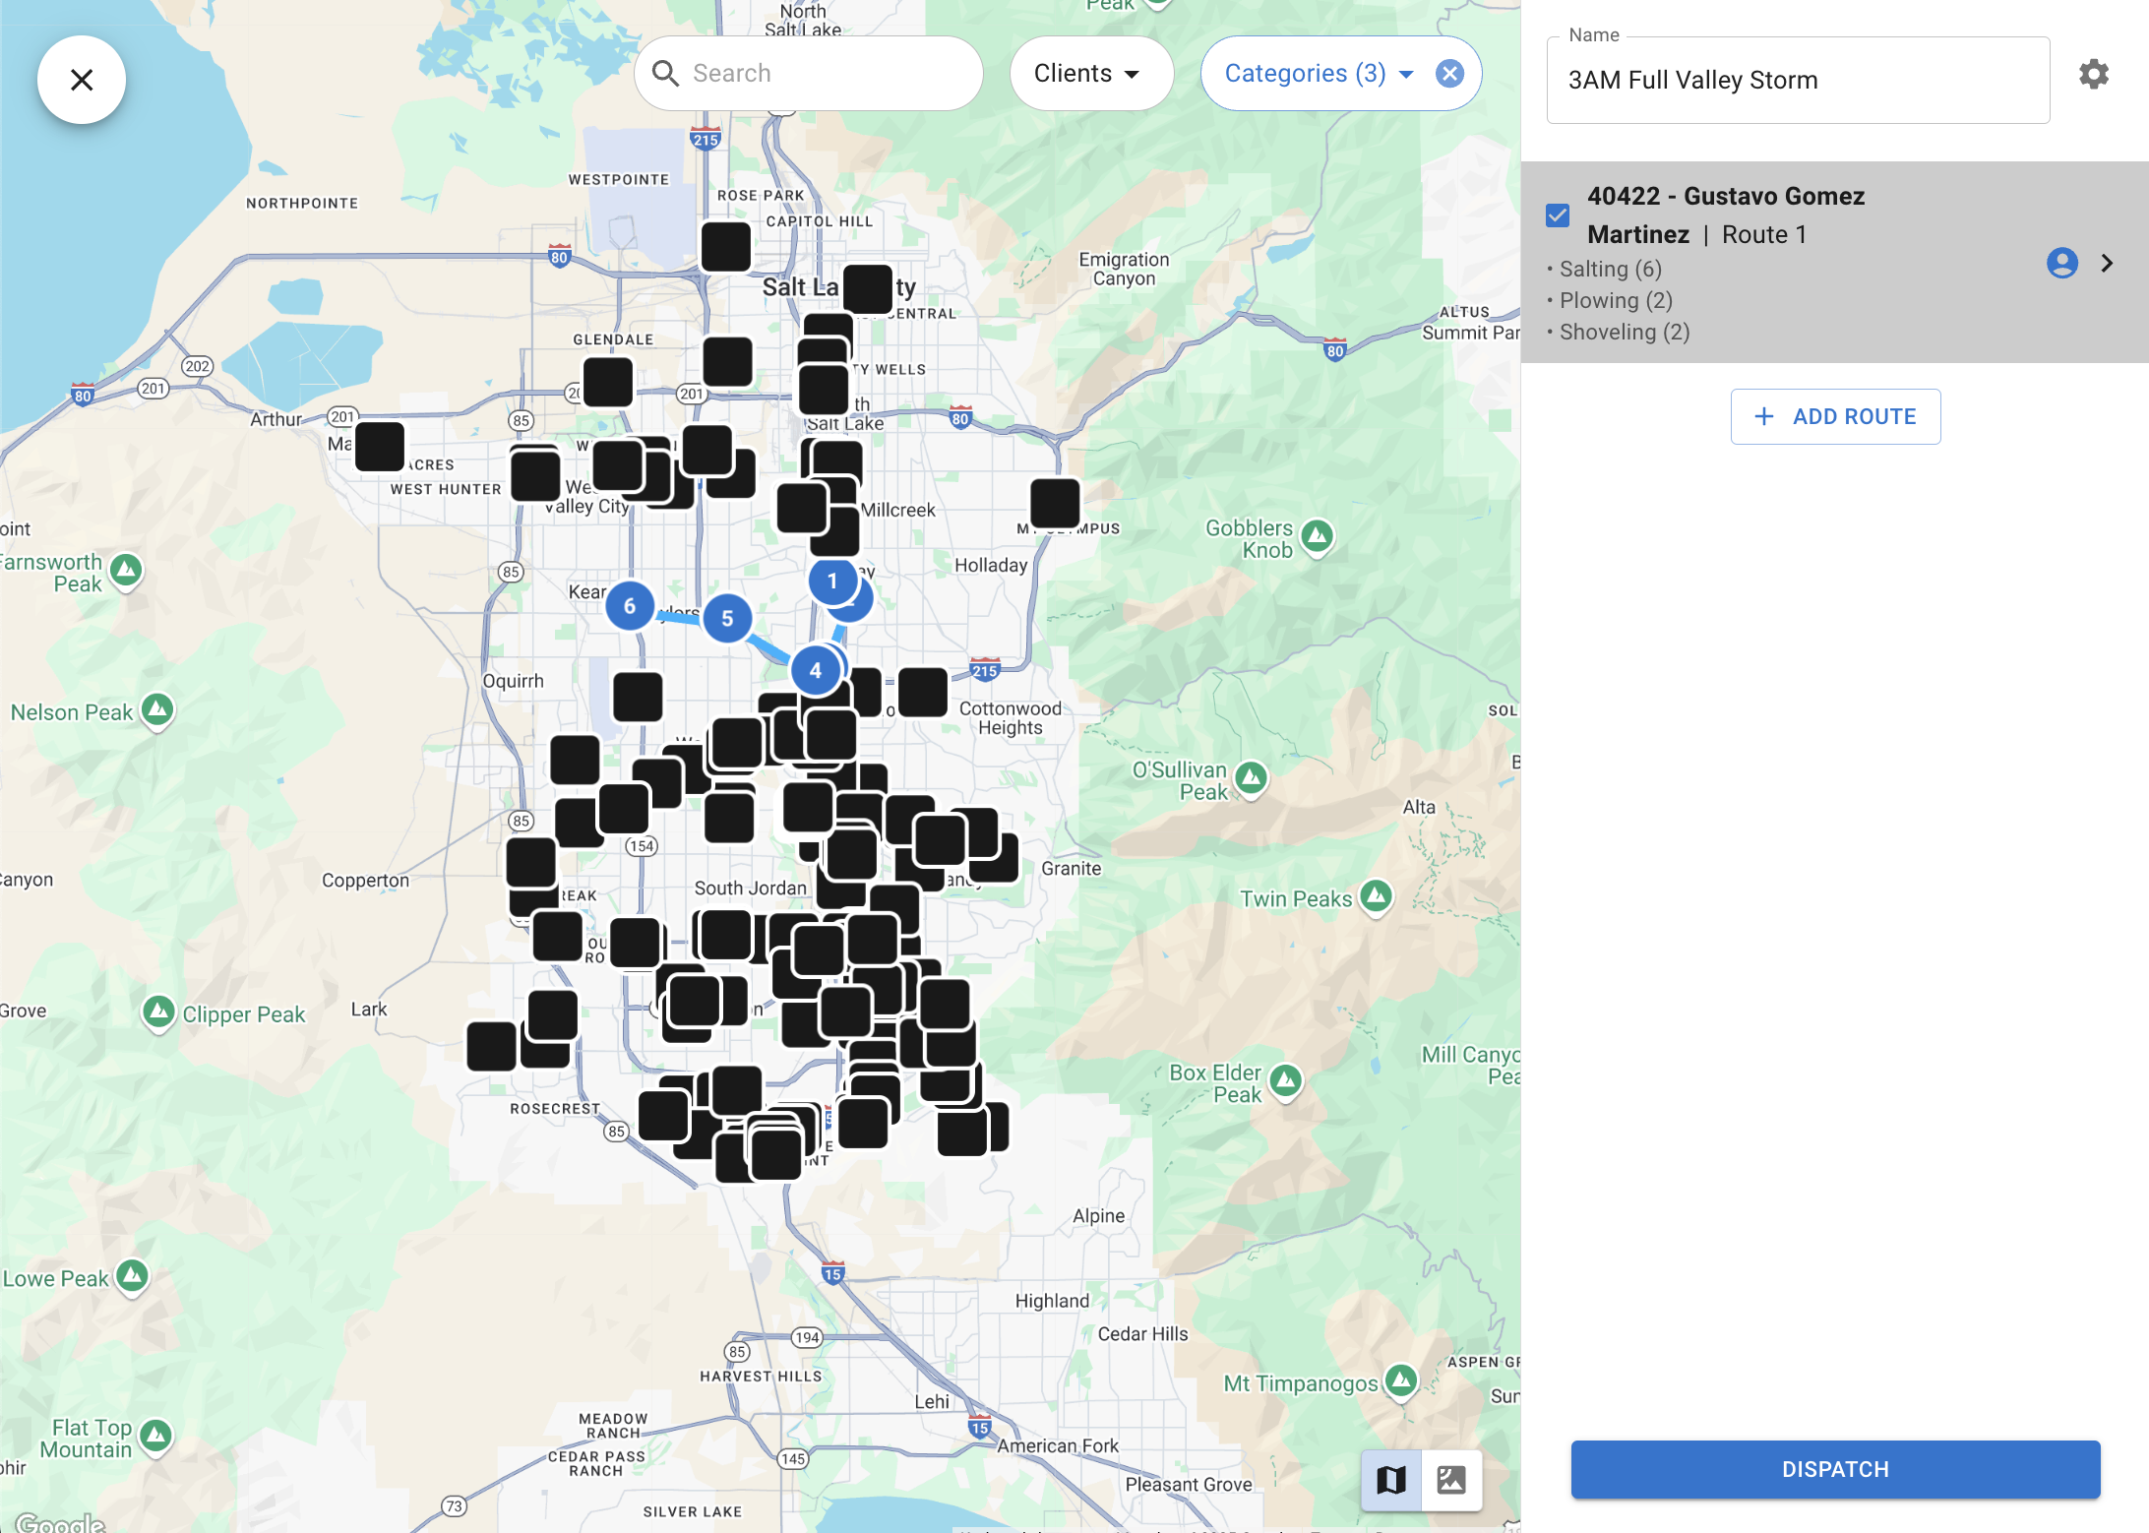This screenshot has height=1533, width=2149.
Task: Close the map view with X button
Action: coord(82,80)
